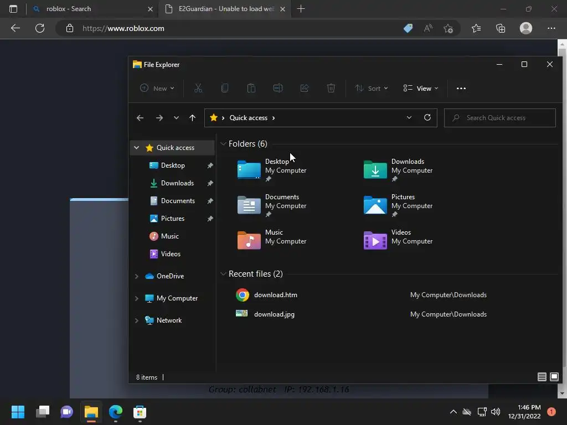567x425 pixels.
Task: Open the Edge shopping tag icon
Action: coord(408,28)
